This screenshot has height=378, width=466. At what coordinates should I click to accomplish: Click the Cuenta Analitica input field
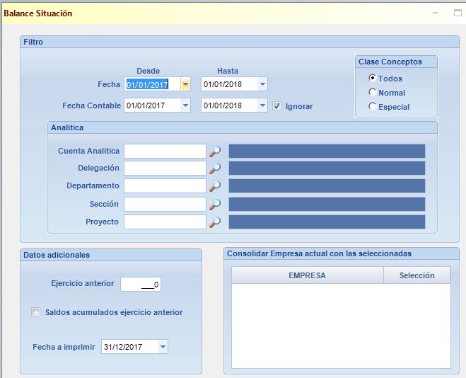tap(165, 151)
